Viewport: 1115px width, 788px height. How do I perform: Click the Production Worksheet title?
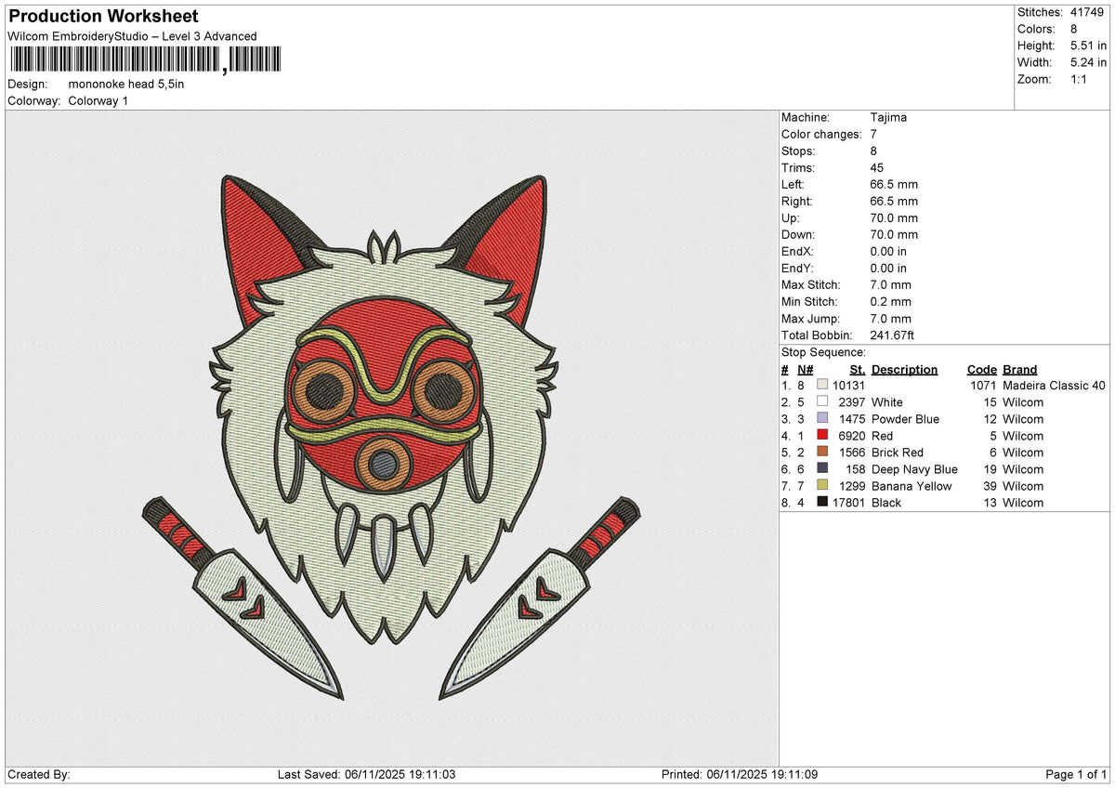tap(103, 17)
